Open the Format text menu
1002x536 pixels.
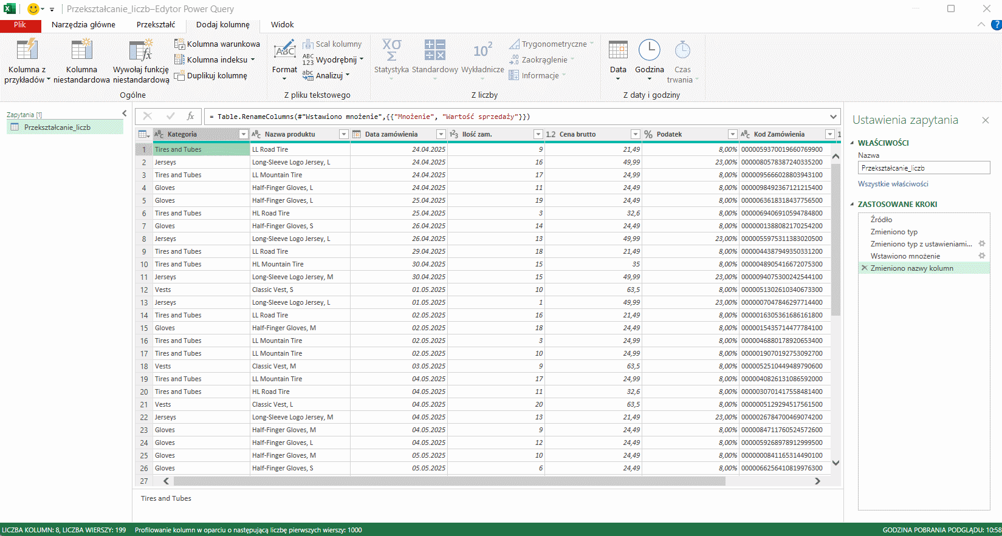pyautogui.click(x=284, y=61)
